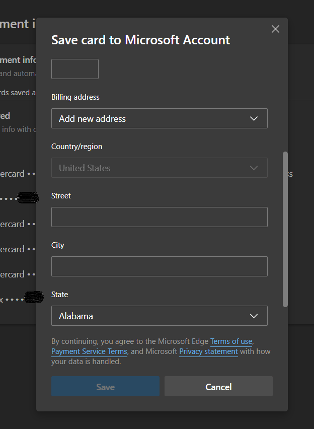The height and width of the screenshot is (429, 314).
Task: Open the Microsoft Privacy statement link
Action: (208, 351)
